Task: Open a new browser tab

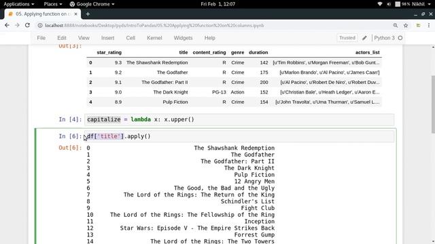Action: pos(88,14)
